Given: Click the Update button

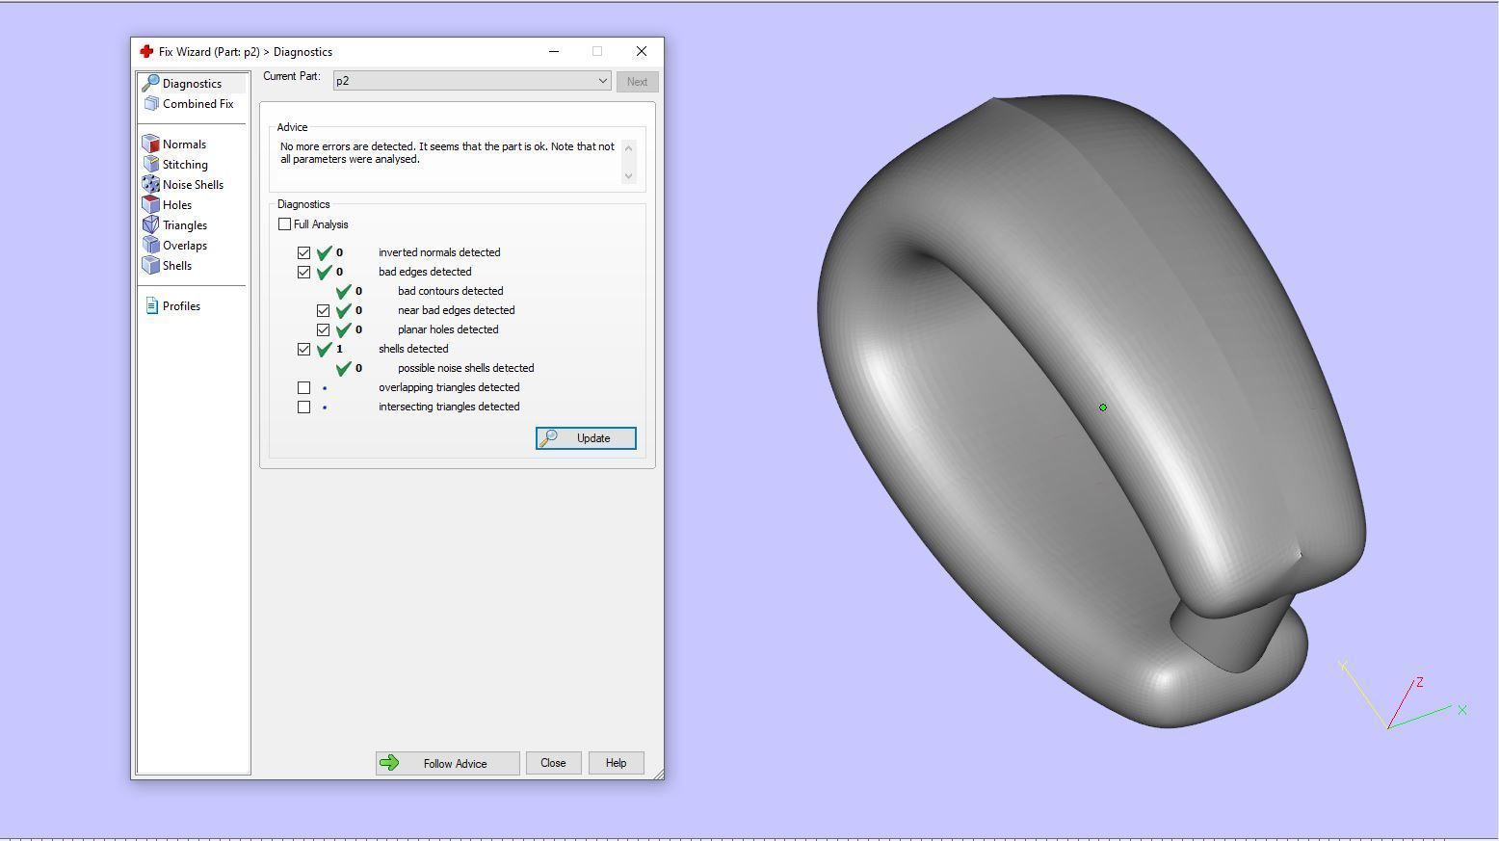Looking at the screenshot, I should coord(586,438).
